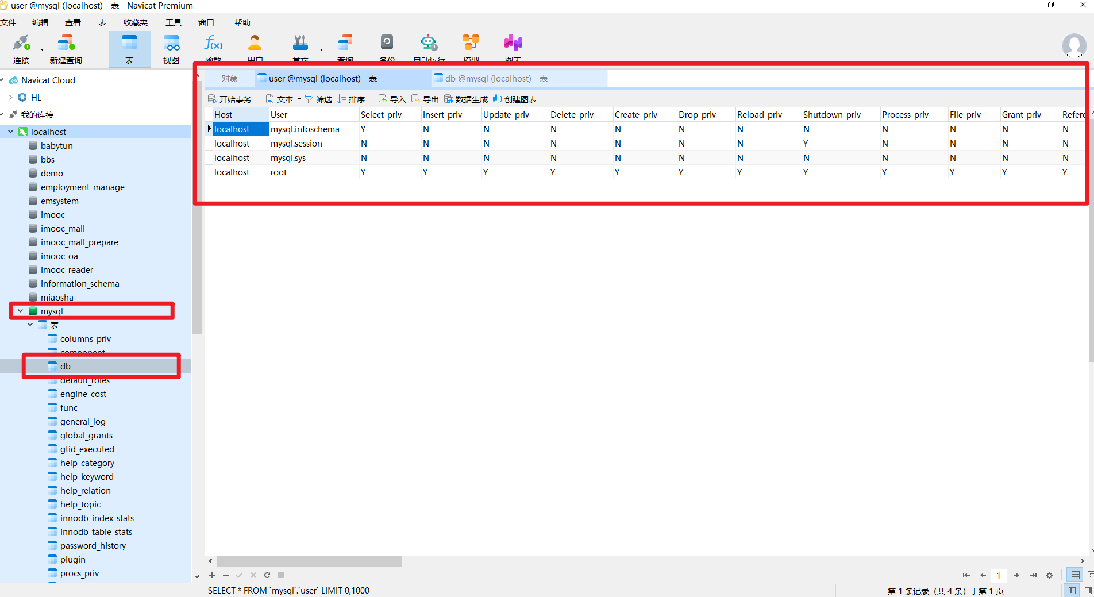
Task: Click the add record plus icon
Action: pyautogui.click(x=212, y=575)
